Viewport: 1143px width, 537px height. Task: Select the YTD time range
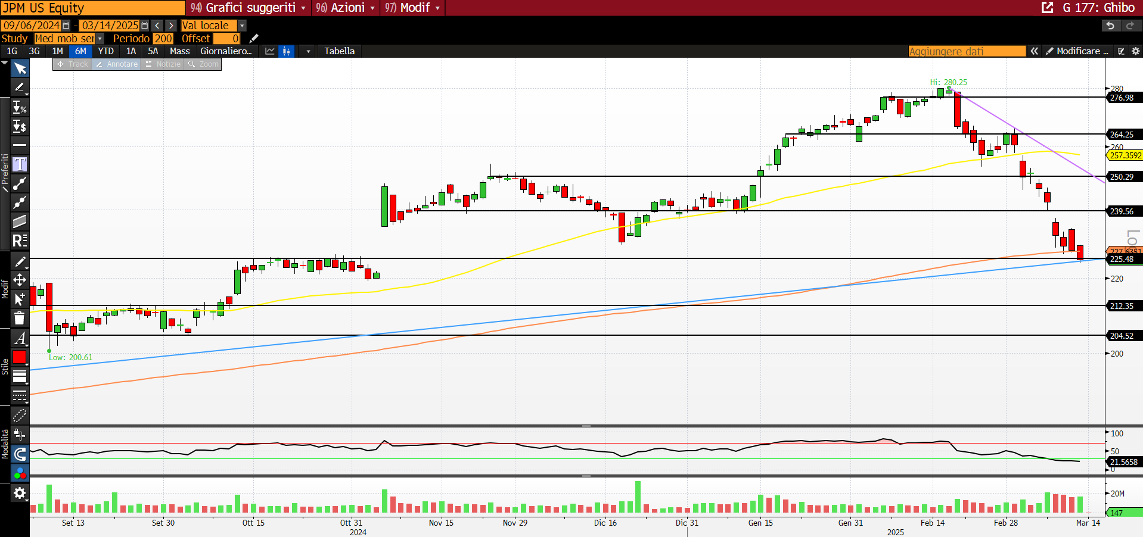(x=106, y=51)
